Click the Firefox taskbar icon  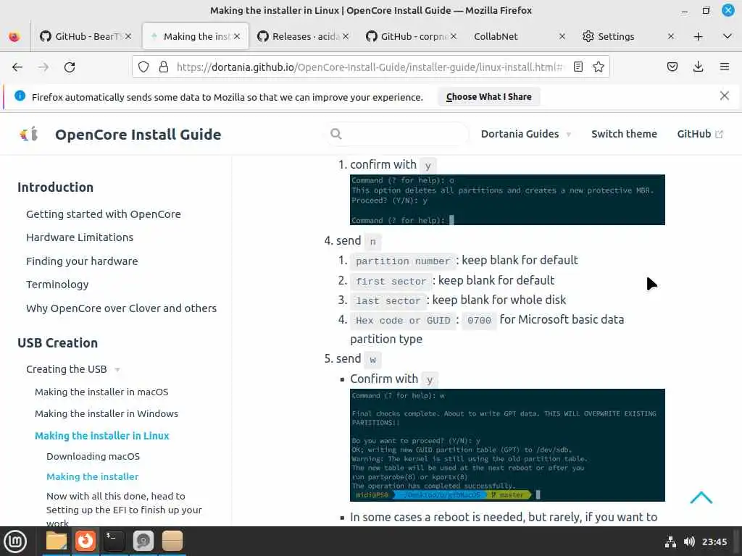tap(86, 541)
